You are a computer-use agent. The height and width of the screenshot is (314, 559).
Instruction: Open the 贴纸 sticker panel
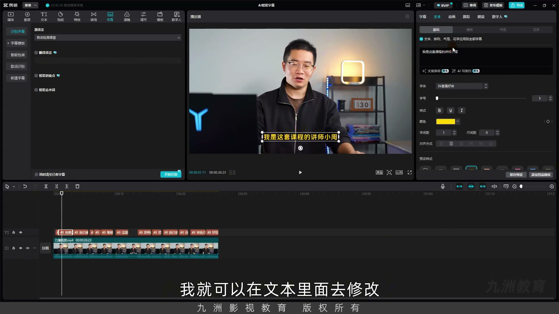(x=61, y=17)
